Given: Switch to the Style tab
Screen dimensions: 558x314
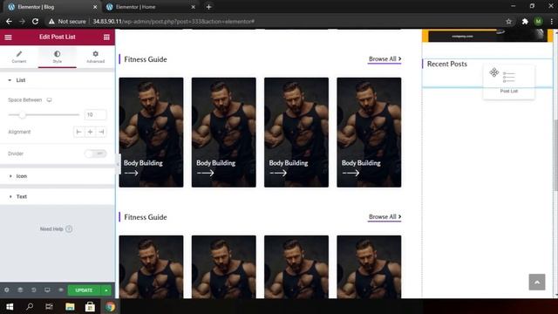Looking at the screenshot, I should coord(57,57).
